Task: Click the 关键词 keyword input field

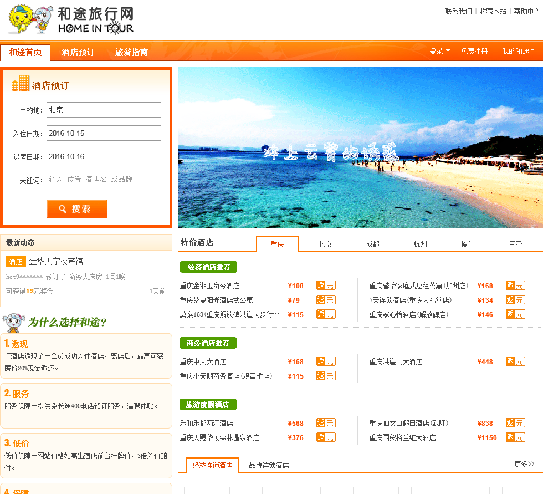Action: (x=104, y=180)
